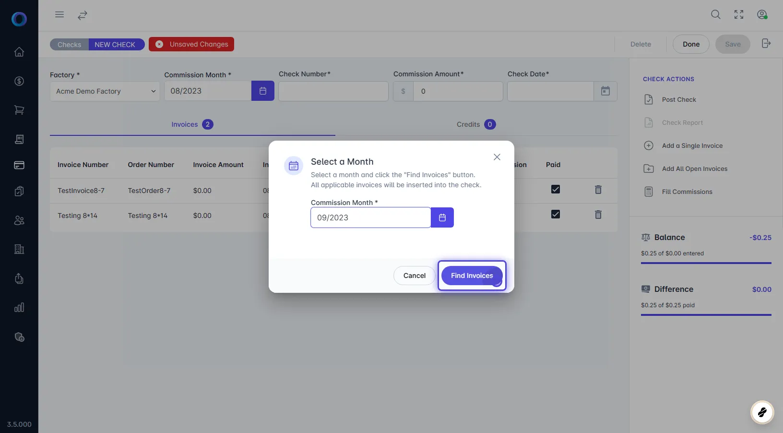Viewport: 783px width, 433px height.
Task: Click the TestInvoice8-7 invoice number cell
Action: pyautogui.click(x=81, y=191)
